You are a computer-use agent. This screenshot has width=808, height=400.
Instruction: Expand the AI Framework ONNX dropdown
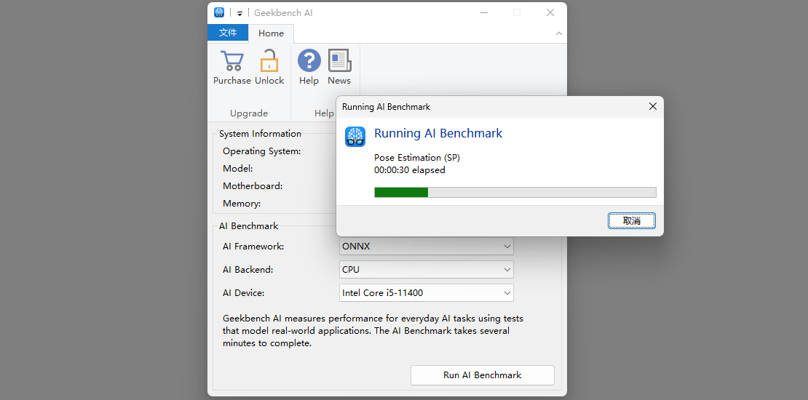coord(426,246)
